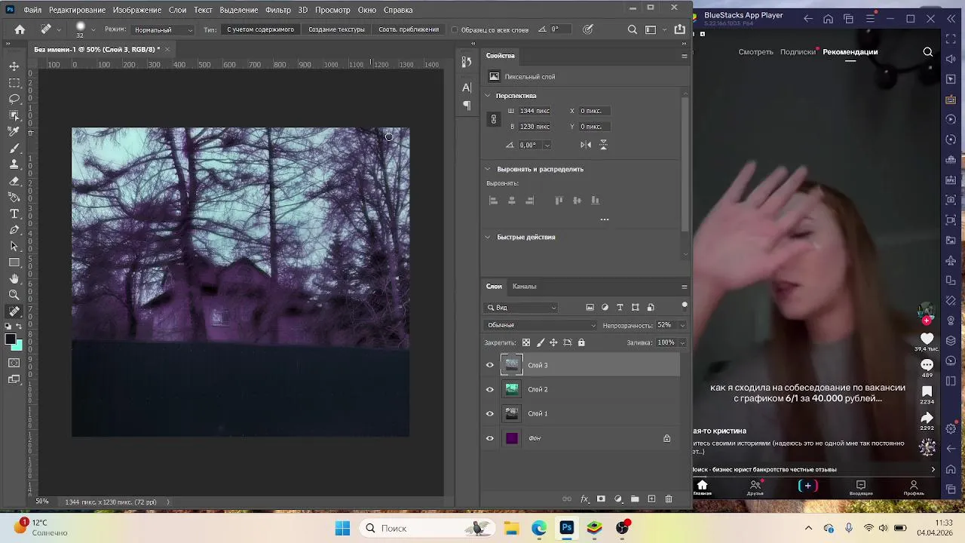Select С учетом содержимого type
Viewport: 965px width, 543px height.
point(260,29)
